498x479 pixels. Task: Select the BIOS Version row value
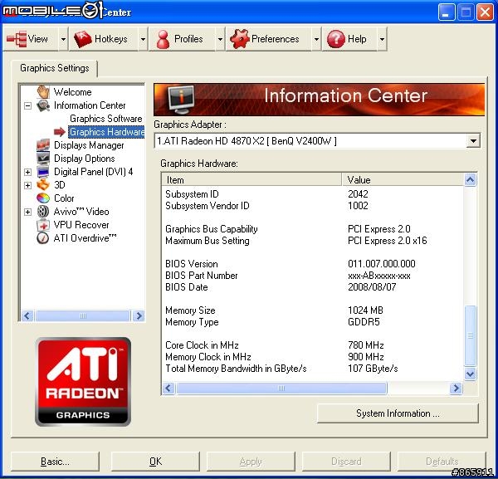[x=382, y=264]
